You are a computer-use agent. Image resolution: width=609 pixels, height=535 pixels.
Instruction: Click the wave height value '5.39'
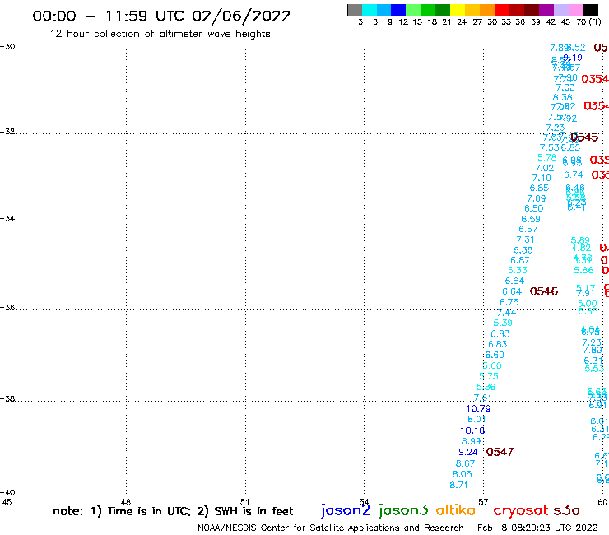pyautogui.click(x=503, y=323)
